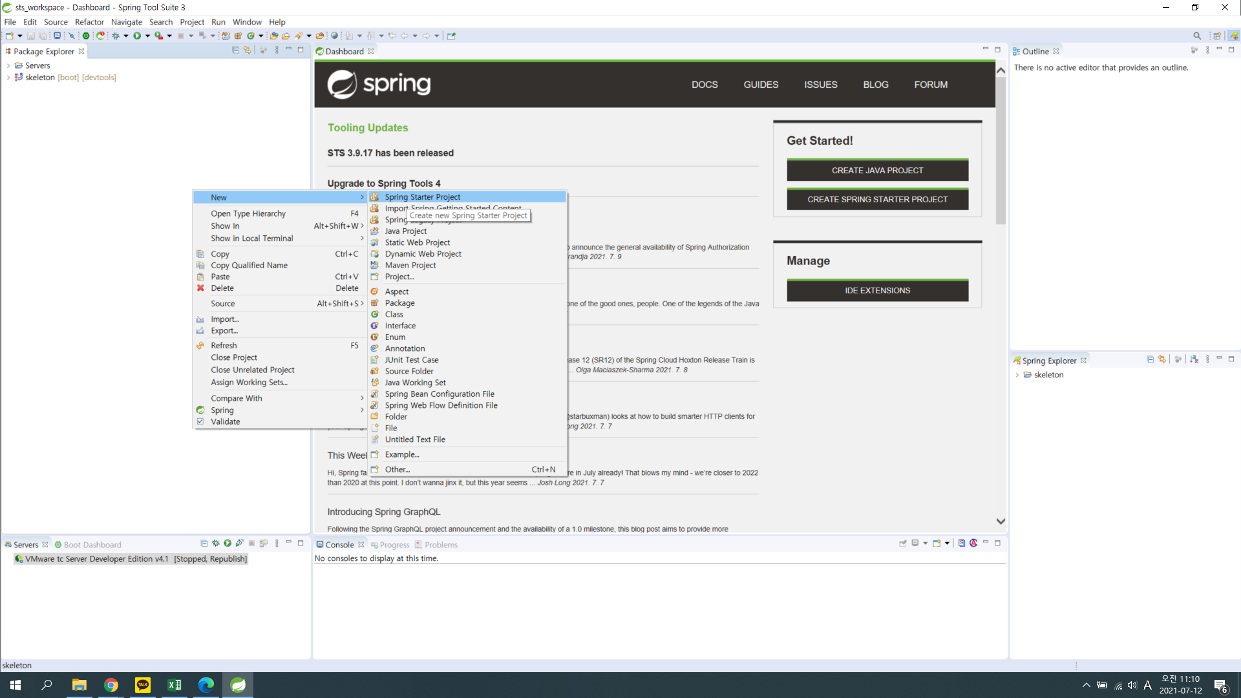Click Link with Editor in Package Explorer
This screenshot has height=698, width=1241.
coord(247,50)
